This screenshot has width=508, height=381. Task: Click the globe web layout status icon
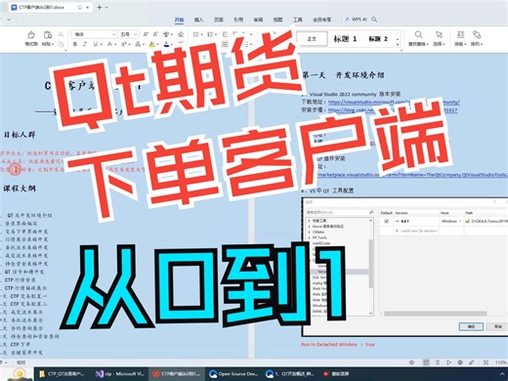point(460,362)
